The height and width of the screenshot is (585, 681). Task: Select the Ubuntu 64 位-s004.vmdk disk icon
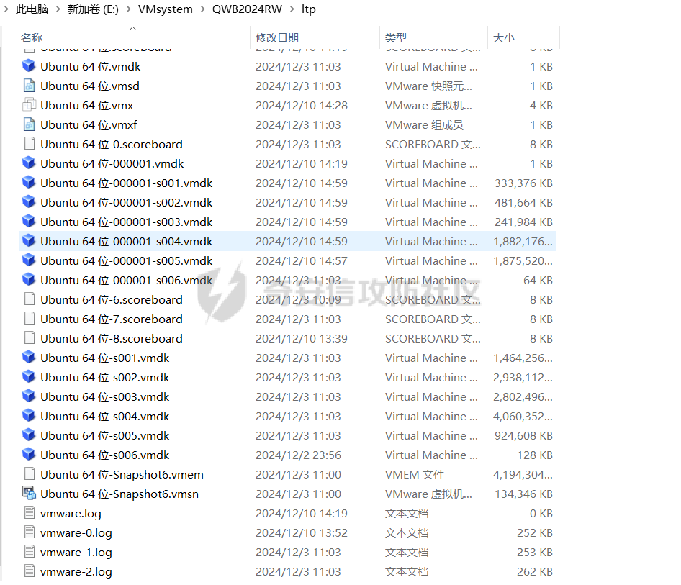pyautogui.click(x=29, y=416)
